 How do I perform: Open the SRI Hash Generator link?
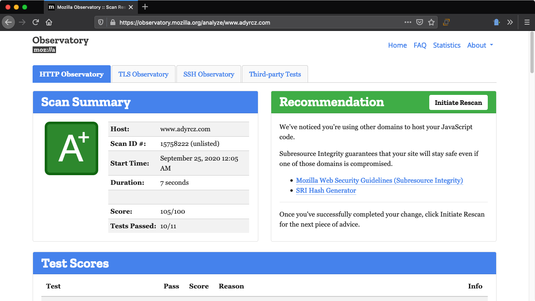(x=326, y=190)
